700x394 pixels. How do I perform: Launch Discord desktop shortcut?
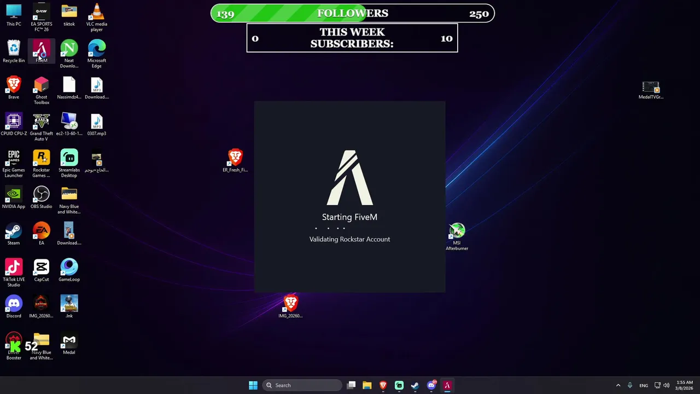coord(14,307)
